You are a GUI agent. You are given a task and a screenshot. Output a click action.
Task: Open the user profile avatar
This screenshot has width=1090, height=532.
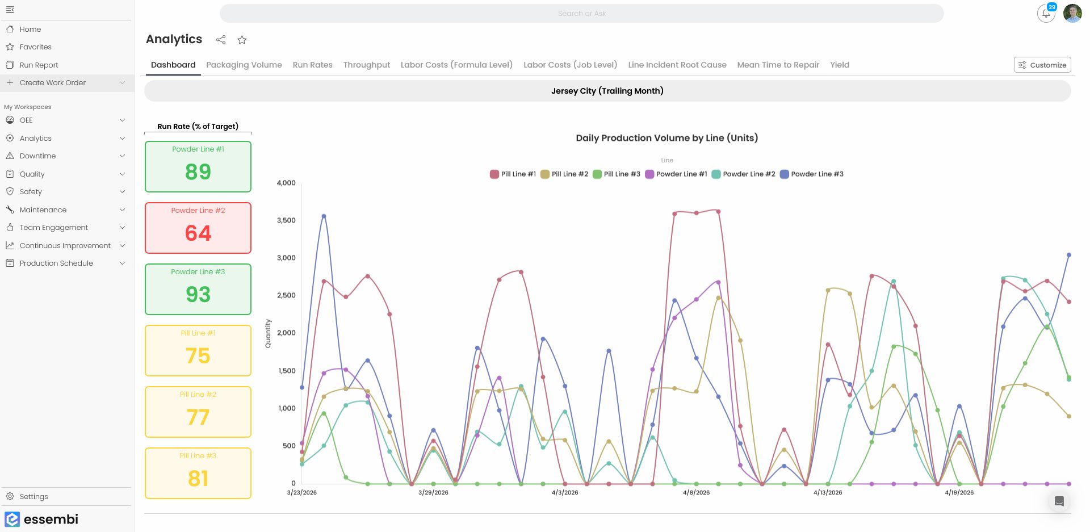click(1072, 13)
